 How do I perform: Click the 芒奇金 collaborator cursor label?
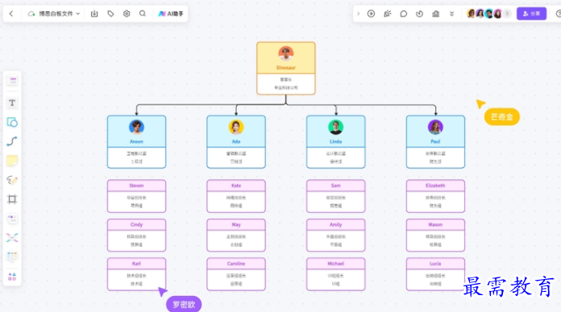502,117
